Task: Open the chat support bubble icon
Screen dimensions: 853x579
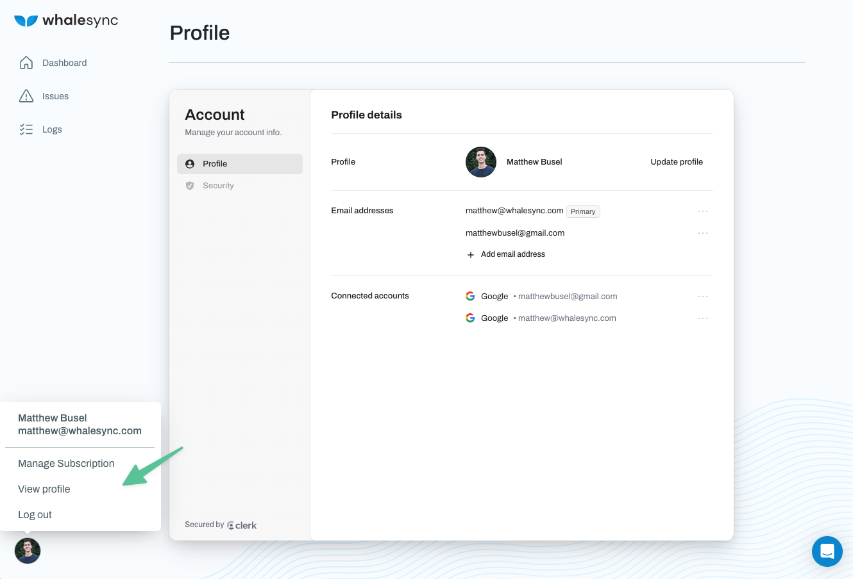Action: point(827,551)
